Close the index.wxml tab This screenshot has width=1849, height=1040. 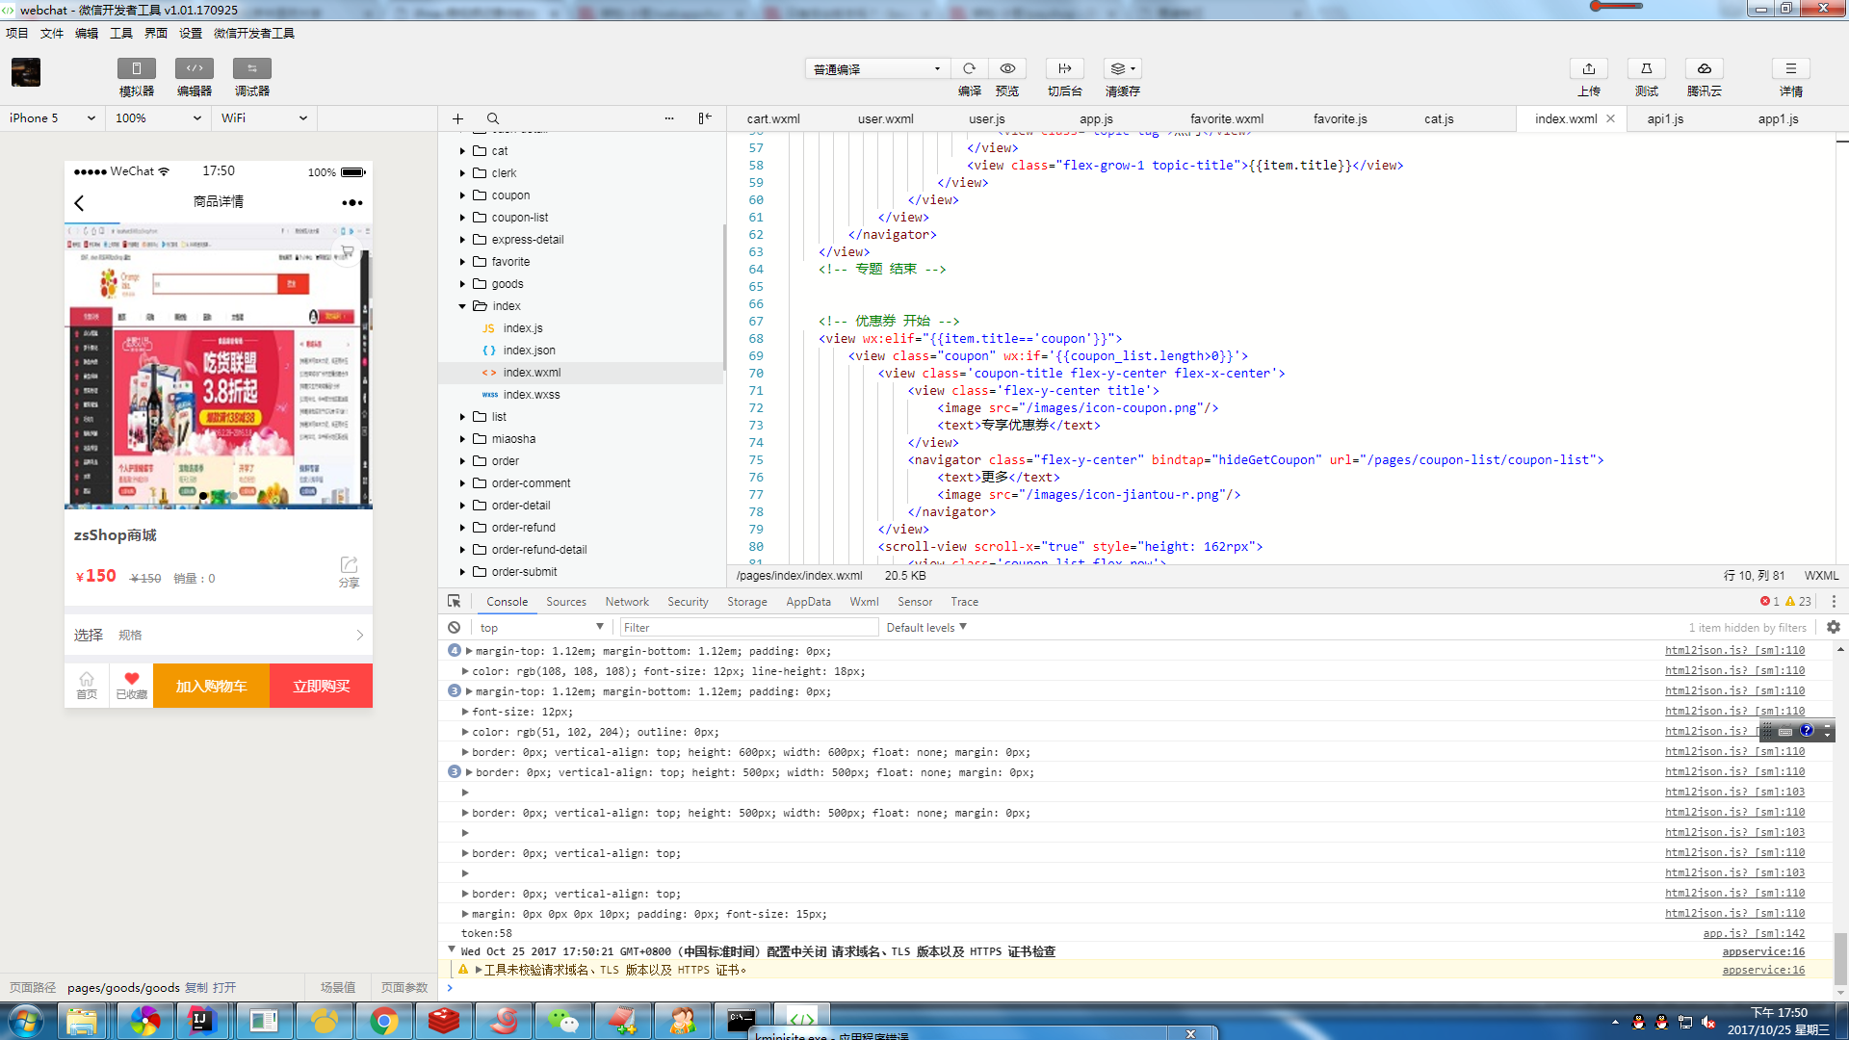point(1610,118)
